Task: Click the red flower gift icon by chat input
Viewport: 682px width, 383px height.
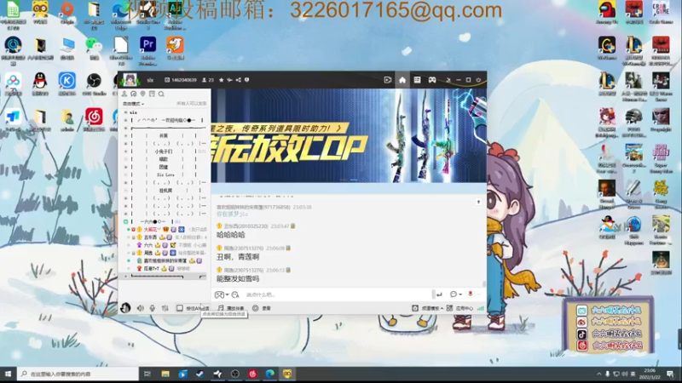Action: [471, 294]
